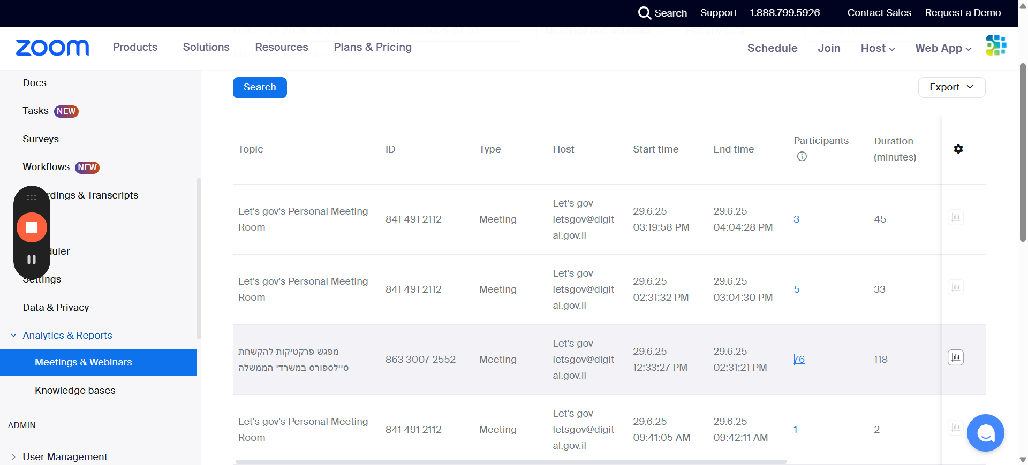Open the colorful profile avatar icon
1028x465 pixels.
(996, 45)
